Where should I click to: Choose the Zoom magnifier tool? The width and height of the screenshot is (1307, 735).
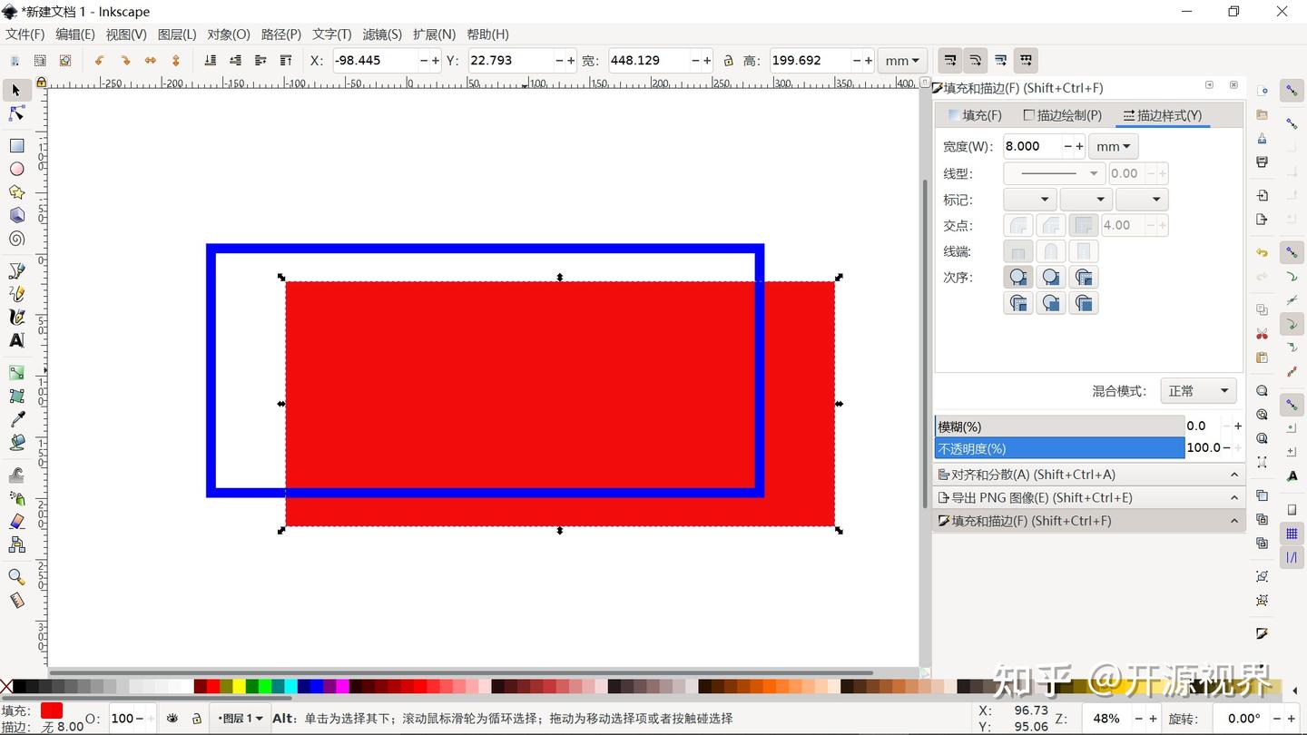coord(16,577)
